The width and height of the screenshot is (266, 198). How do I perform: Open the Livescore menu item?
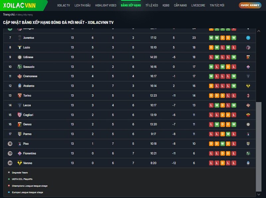198,6
